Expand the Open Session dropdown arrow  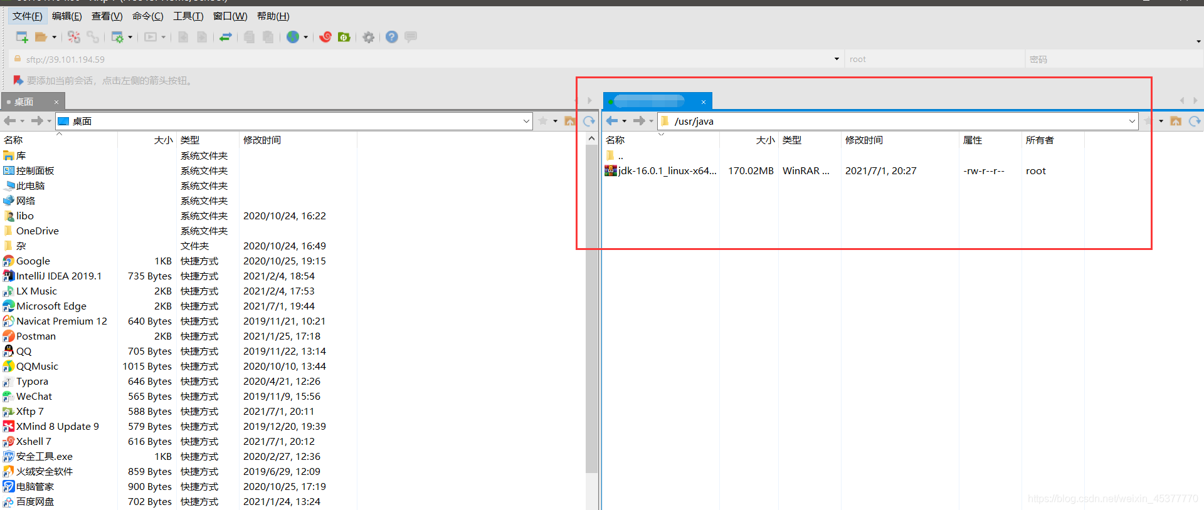coord(55,37)
